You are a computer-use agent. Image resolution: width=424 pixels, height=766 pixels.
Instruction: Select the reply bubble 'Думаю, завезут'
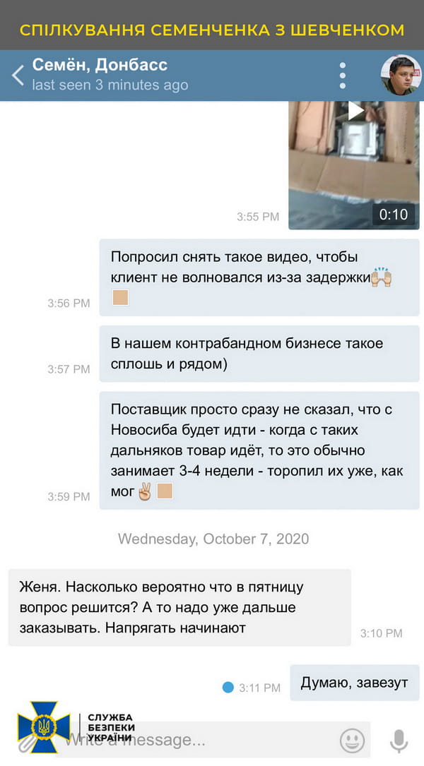(355, 683)
